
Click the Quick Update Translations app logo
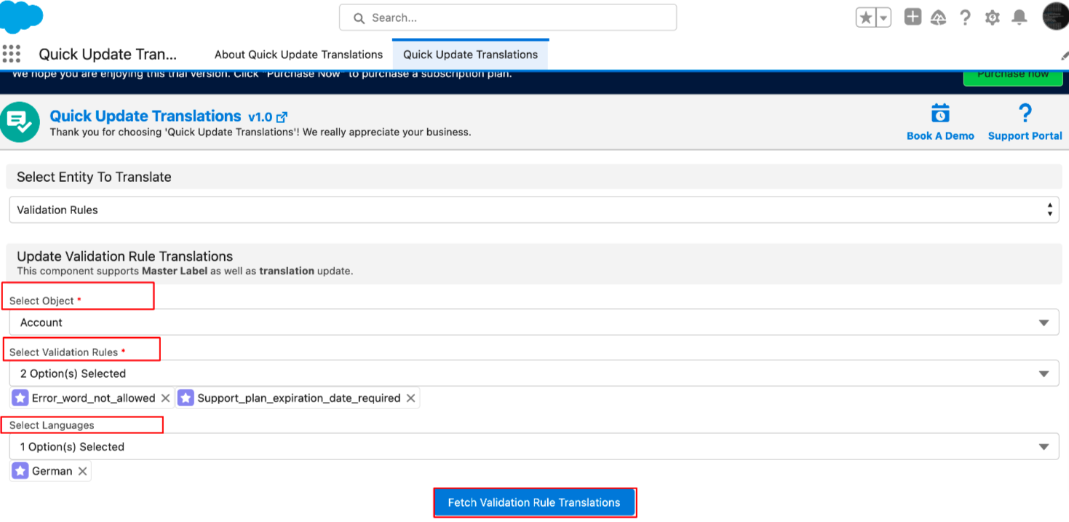click(x=20, y=122)
